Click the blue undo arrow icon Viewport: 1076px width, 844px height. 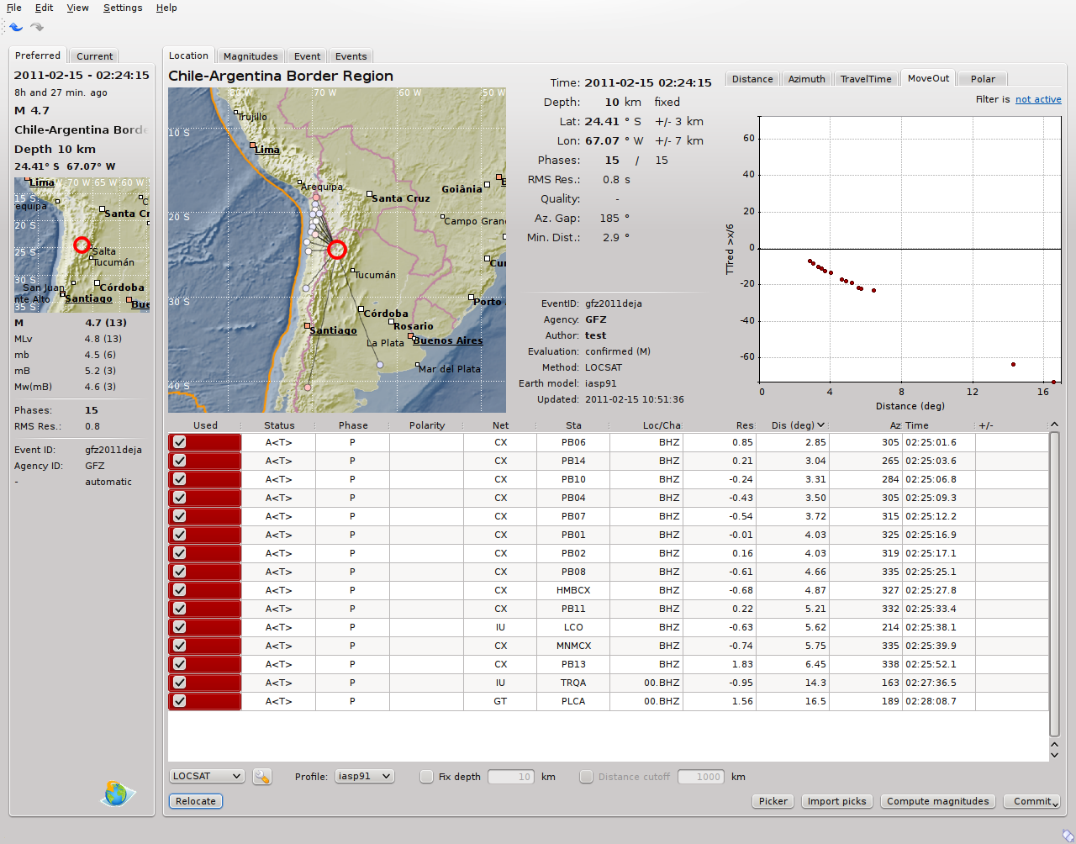(x=16, y=27)
